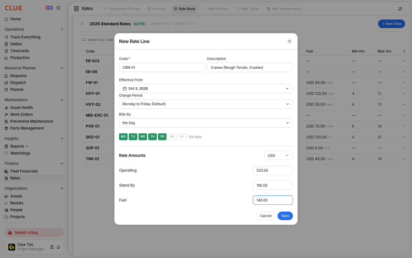This screenshot has height=258, width=412.
Task: Expand the Reports submenu chevron
Action: [x=27, y=146]
